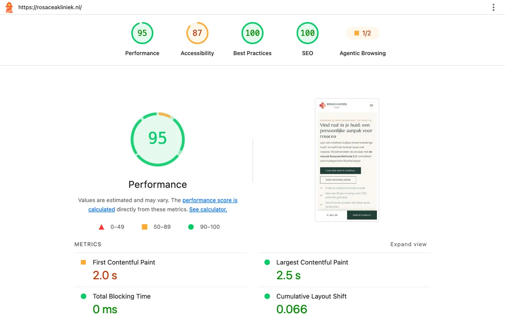Viewport: 505px width, 316px height.
Task: Open the three-dot report menu
Action: 494,7
